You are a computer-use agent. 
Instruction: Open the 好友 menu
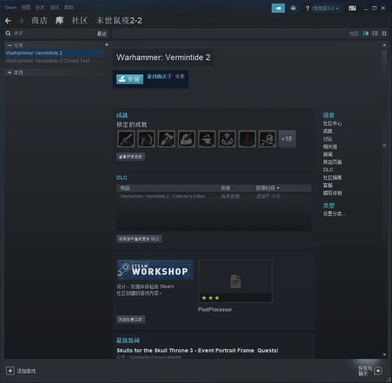(x=40, y=7)
